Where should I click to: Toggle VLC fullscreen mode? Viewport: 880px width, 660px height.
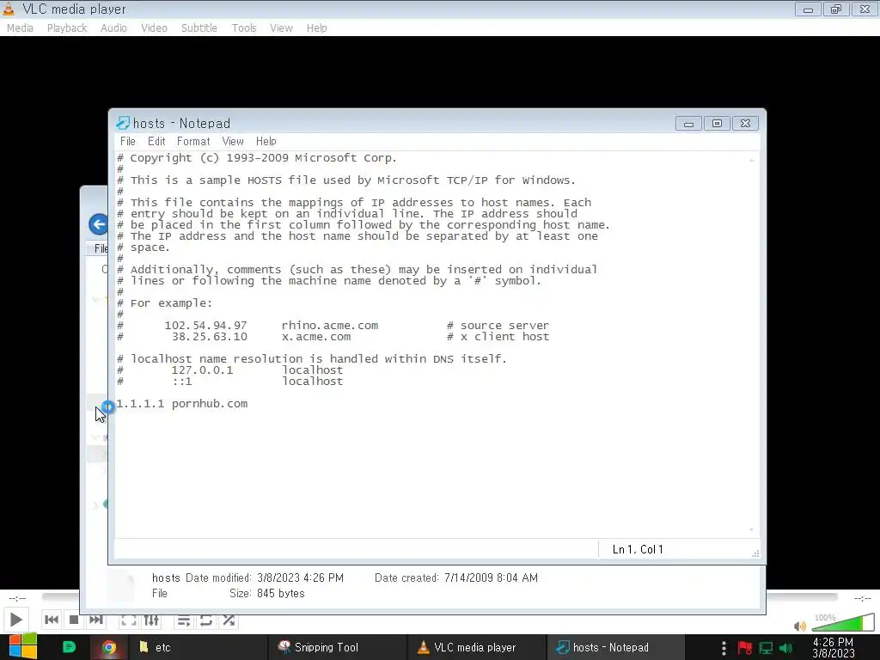tap(129, 620)
